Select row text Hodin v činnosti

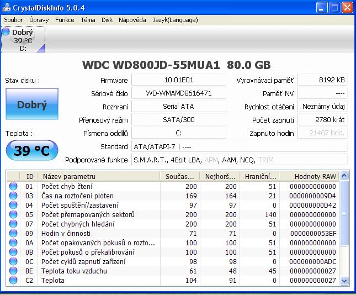66,234
